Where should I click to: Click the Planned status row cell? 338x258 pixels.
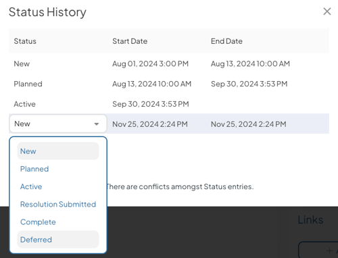tap(28, 84)
